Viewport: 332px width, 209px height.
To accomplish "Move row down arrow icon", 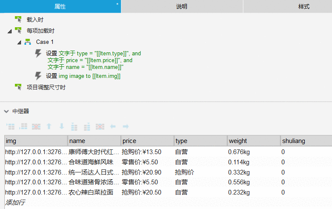I will (x=62, y=126).
